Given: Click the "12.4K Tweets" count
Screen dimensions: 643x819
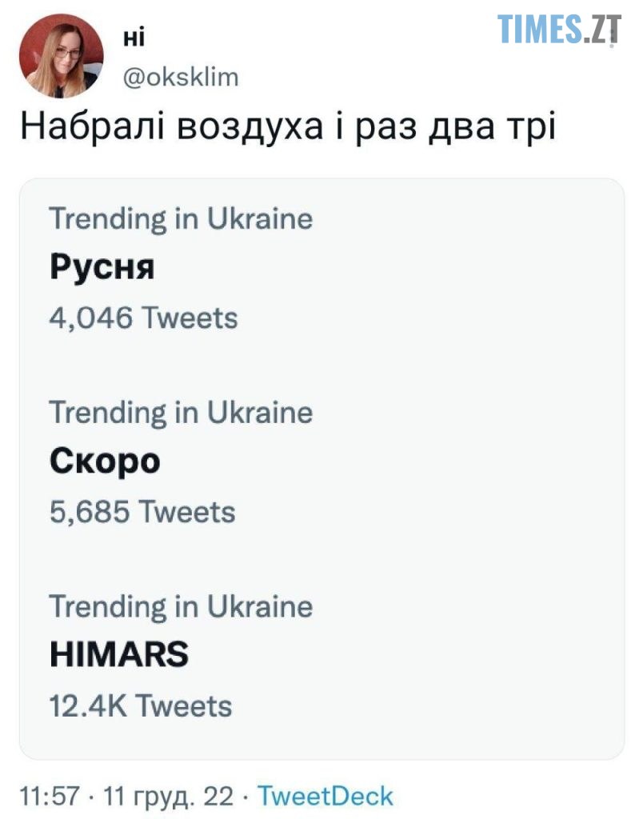Looking at the screenshot, I should [141, 705].
